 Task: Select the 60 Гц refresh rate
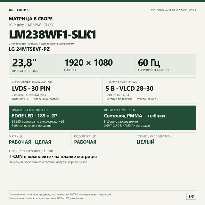point(149,63)
